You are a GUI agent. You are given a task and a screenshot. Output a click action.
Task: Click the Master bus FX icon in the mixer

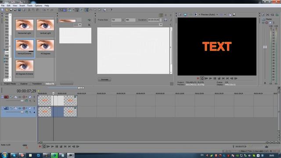coord(263,23)
